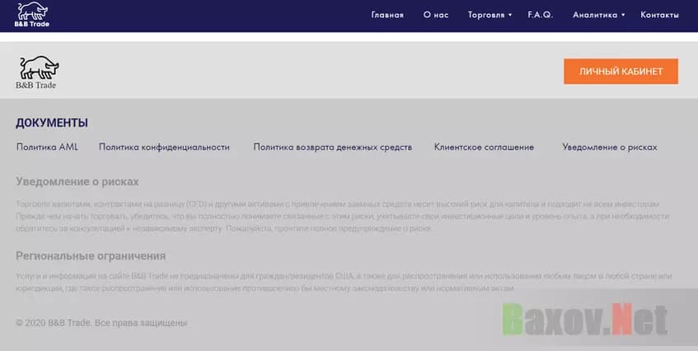Image resolution: width=698 pixels, height=351 pixels.
Task: Click the Личный кабинет button
Action: (621, 71)
